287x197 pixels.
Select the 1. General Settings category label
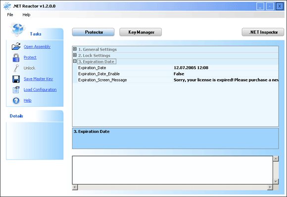pyautogui.click(x=97, y=49)
